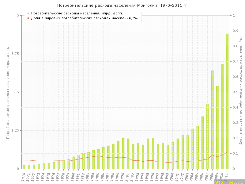Select the tallest bar for 2011

(x=227, y=101)
